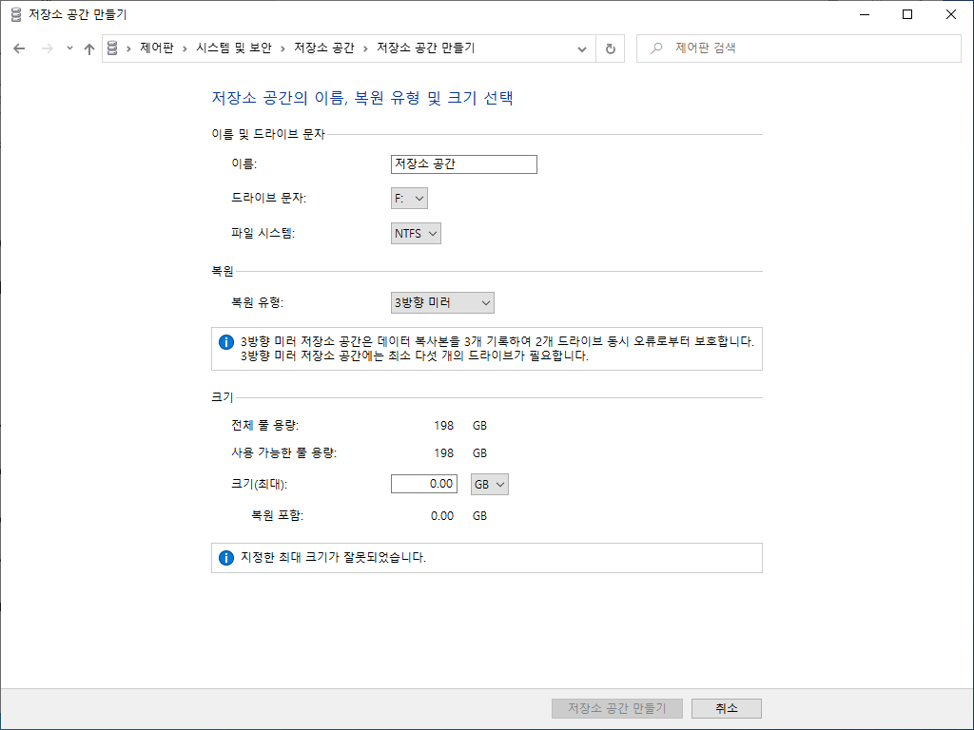The width and height of the screenshot is (974, 730).
Task: Click the search magnifier icon
Action: [x=656, y=48]
